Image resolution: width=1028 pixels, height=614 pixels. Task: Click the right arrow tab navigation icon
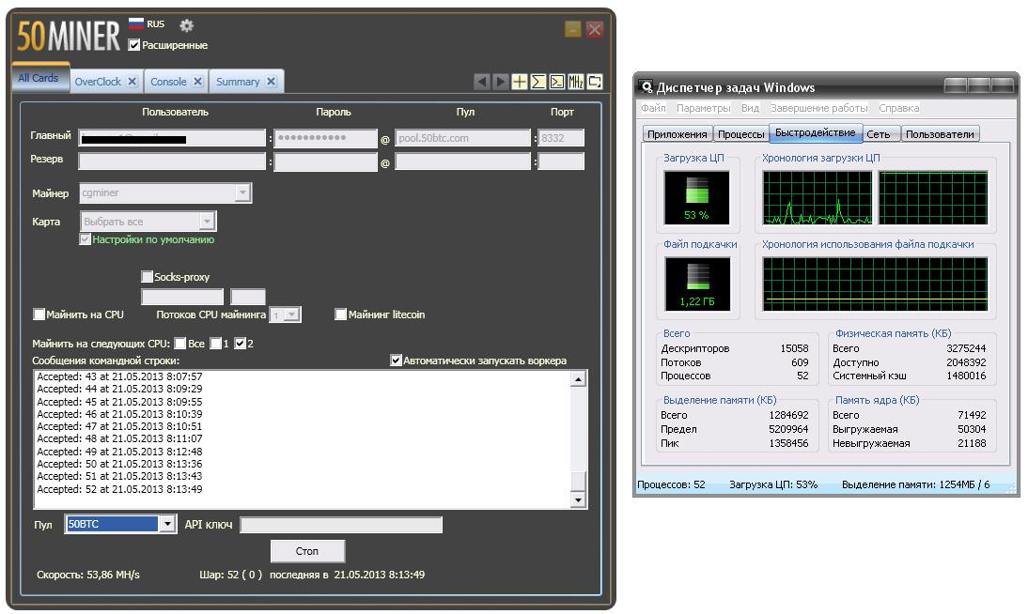501,82
